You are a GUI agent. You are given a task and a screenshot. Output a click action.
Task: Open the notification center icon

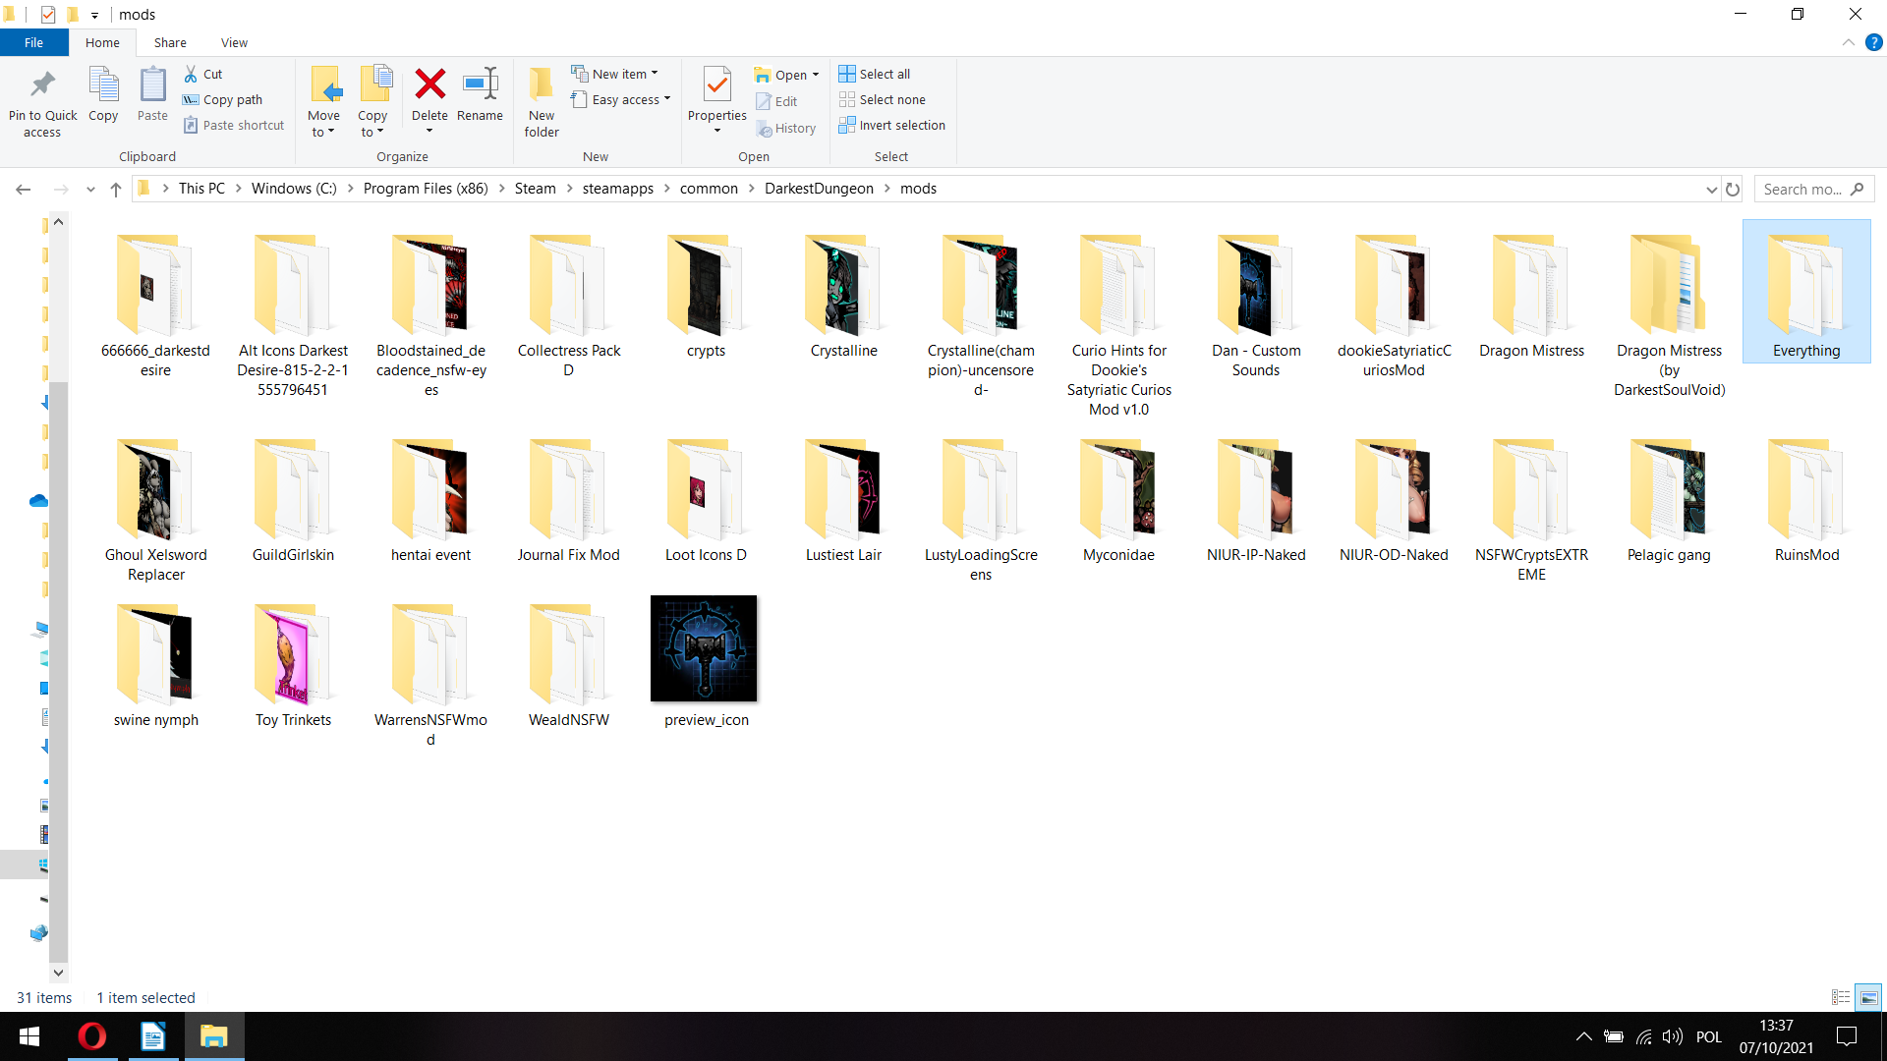point(1847,1036)
